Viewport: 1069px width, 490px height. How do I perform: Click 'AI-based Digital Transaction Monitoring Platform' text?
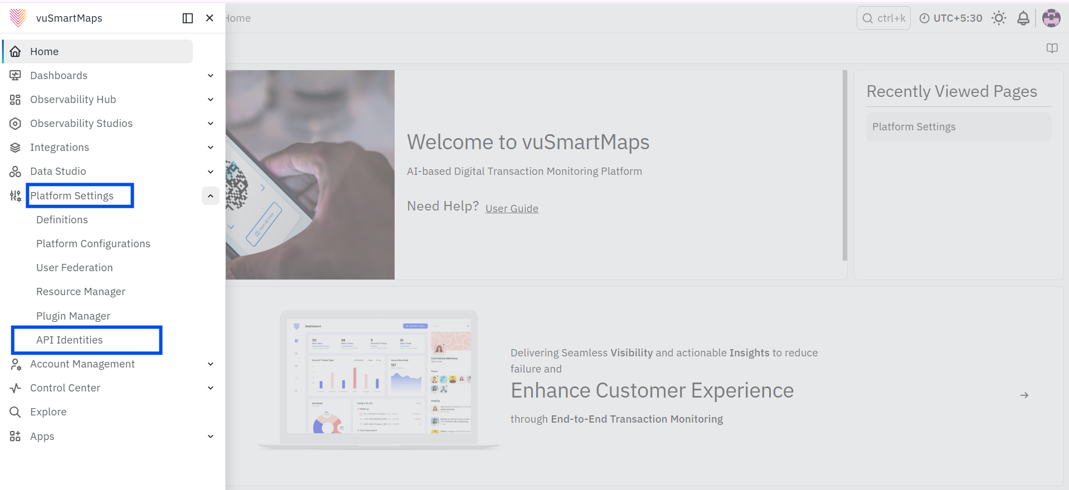click(x=524, y=171)
